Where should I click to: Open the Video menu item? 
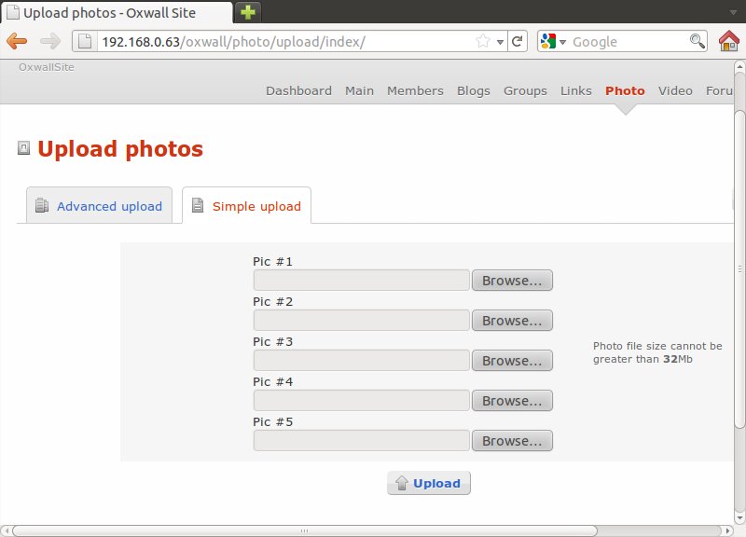point(675,90)
